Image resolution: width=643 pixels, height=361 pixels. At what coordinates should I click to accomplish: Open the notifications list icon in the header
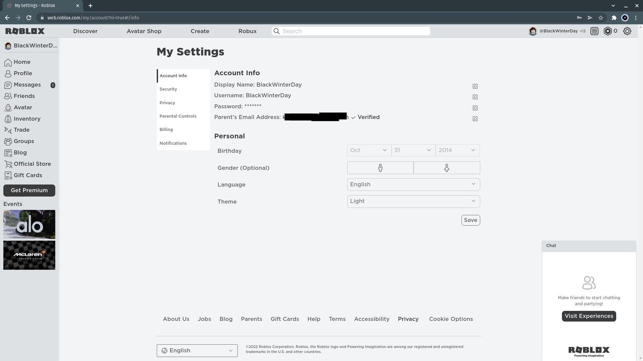click(594, 31)
